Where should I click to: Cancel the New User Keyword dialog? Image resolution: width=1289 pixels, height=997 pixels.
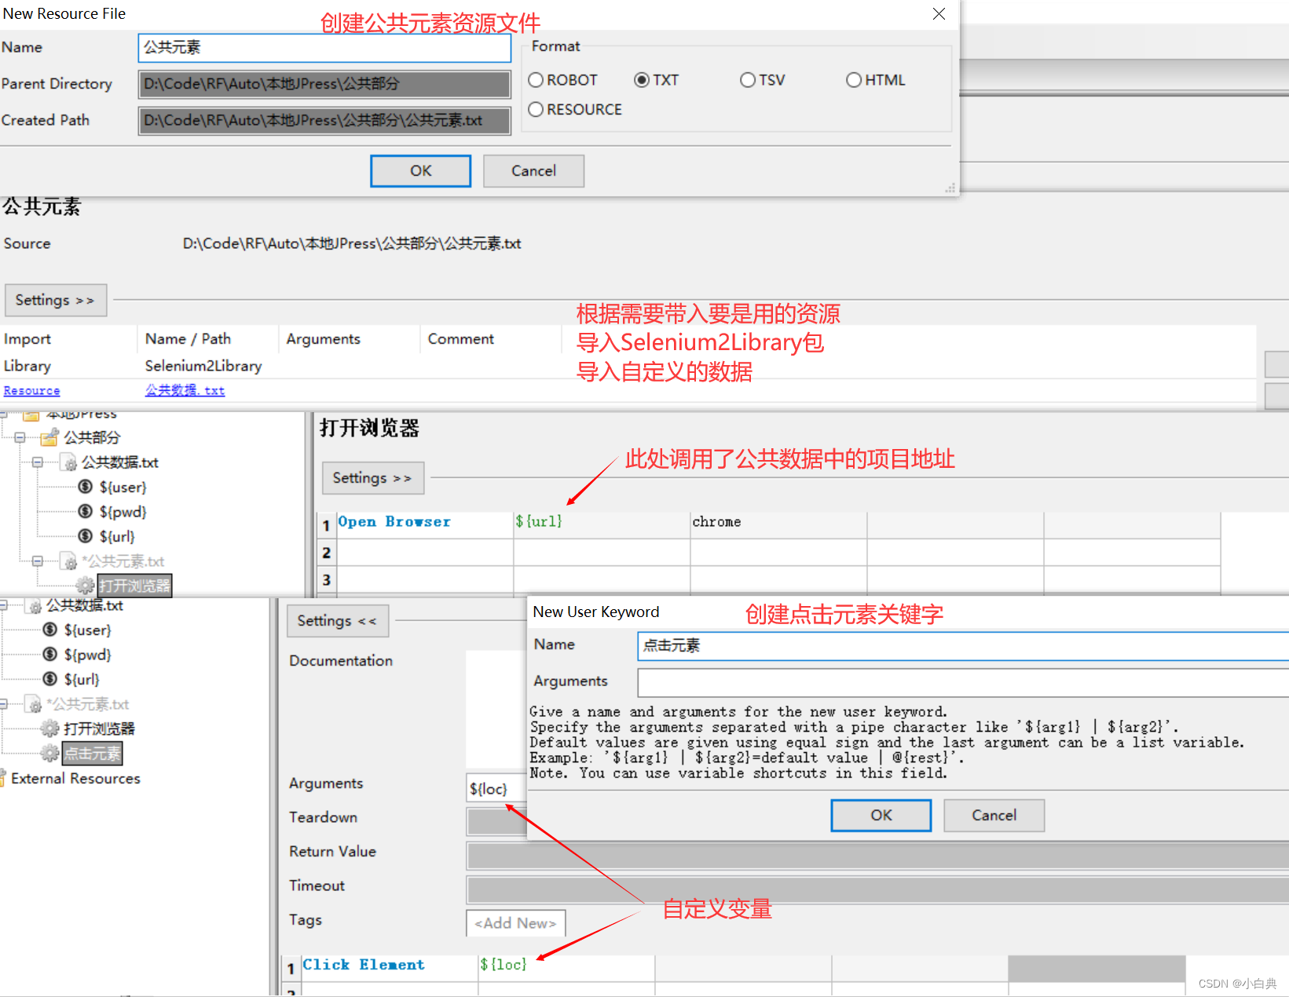[994, 816]
